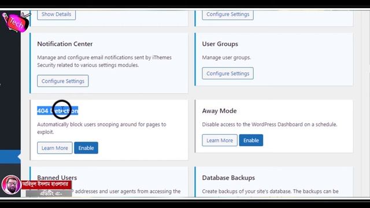Click the 'Automatically block users snooping' description
The width and height of the screenshot is (370, 208).
pos(102,128)
